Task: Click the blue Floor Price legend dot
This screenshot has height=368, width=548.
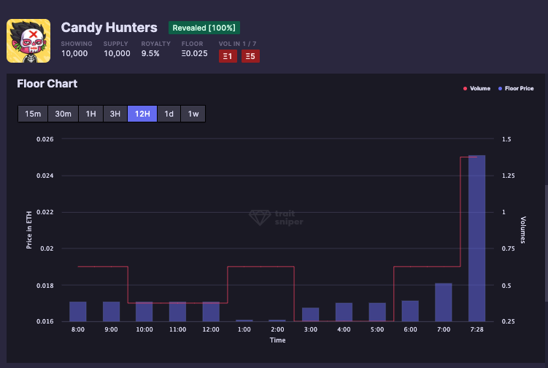Action: 500,89
